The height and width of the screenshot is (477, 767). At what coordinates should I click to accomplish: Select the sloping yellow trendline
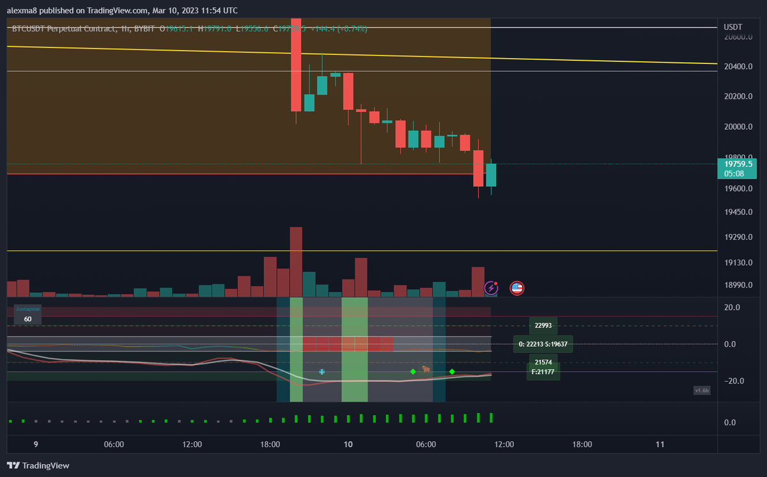[x=361, y=55]
